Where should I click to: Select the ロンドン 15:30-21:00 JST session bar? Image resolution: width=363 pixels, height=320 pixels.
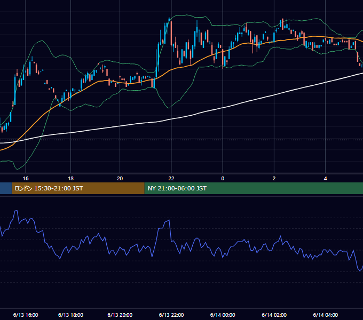(x=78, y=188)
